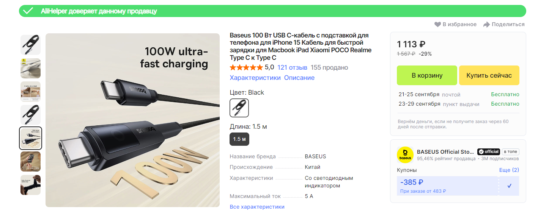Select the 1.5 м length option

pos(239,139)
